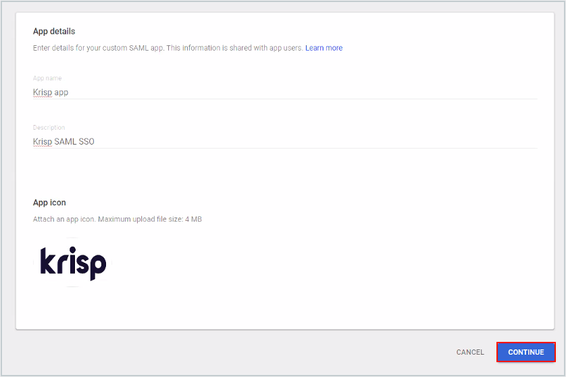Click the krisp app icon thumbnail

(73, 263)
